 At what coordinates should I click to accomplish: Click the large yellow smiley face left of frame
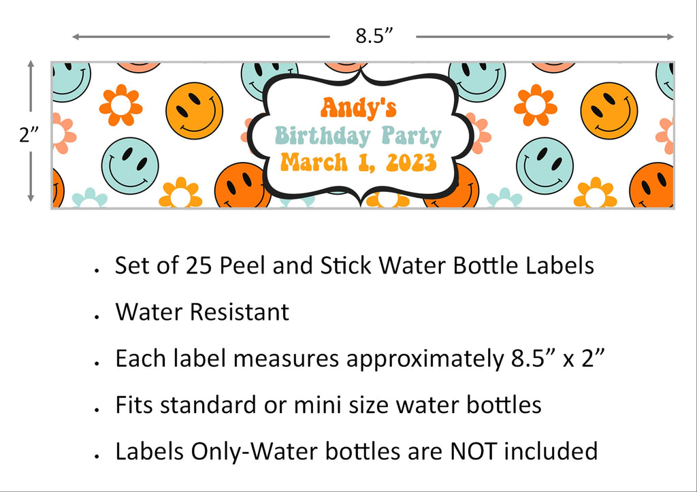(x=194, y=111)
